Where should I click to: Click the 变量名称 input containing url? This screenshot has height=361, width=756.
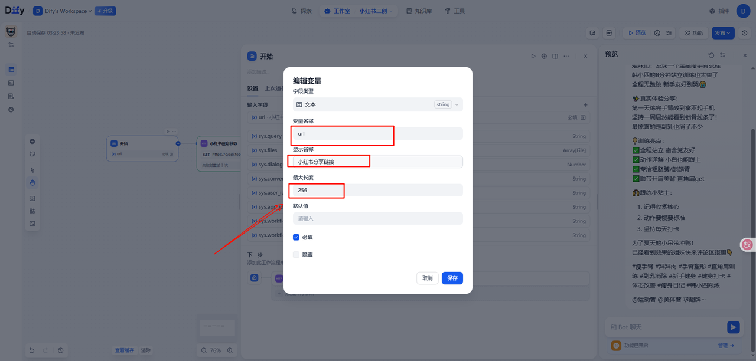377,134
